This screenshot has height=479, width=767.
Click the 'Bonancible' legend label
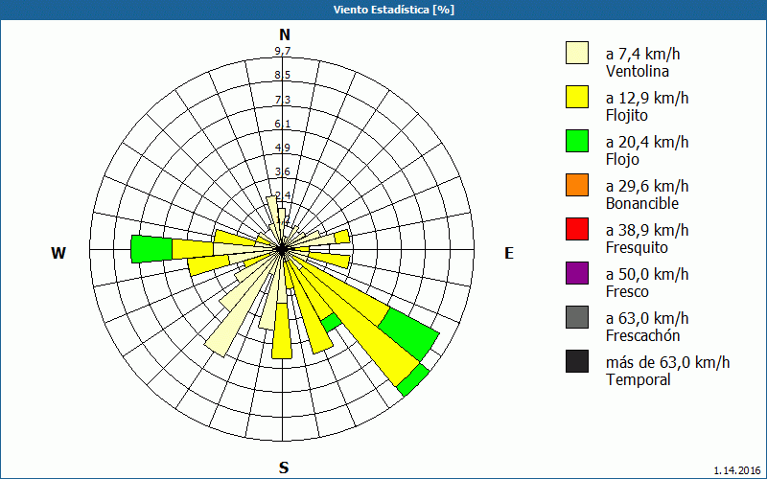[x=642, y=203]
